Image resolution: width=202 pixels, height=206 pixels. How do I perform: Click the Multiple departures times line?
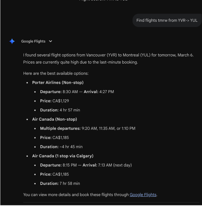tap(88, 128)
